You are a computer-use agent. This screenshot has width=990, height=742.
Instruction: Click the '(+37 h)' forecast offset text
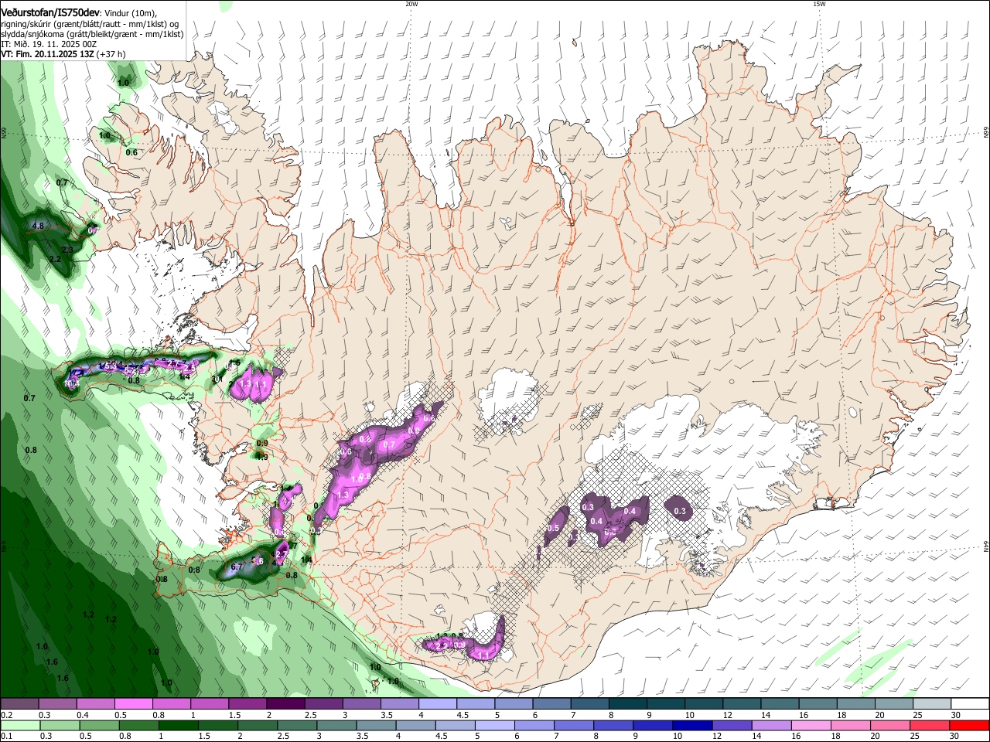pyautogui.click(x=111, y=54)
